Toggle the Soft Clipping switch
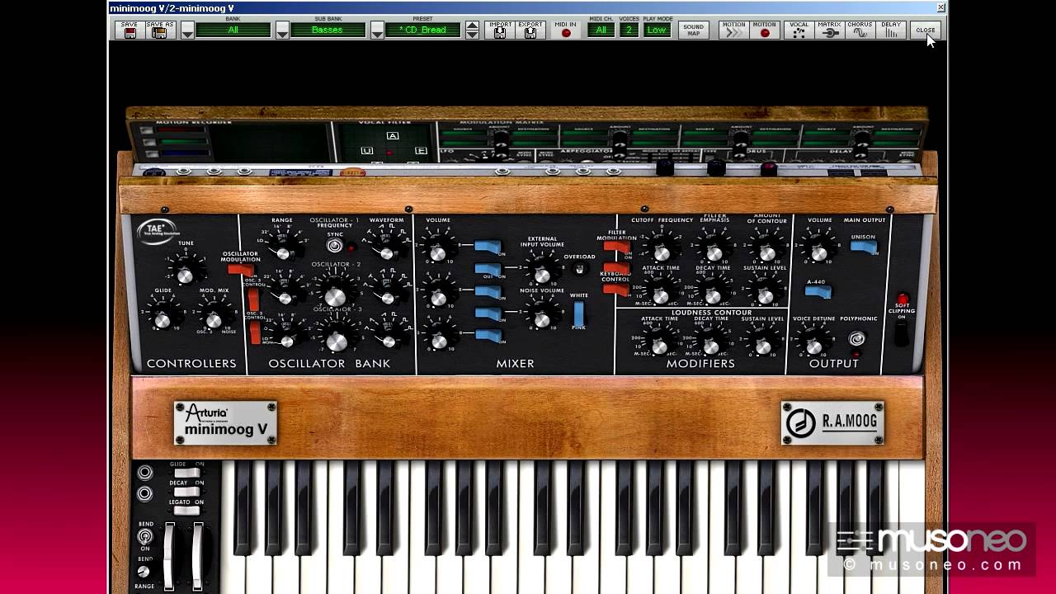The width and height of the screenshot is (1056, 594). [x=902, y=332]
